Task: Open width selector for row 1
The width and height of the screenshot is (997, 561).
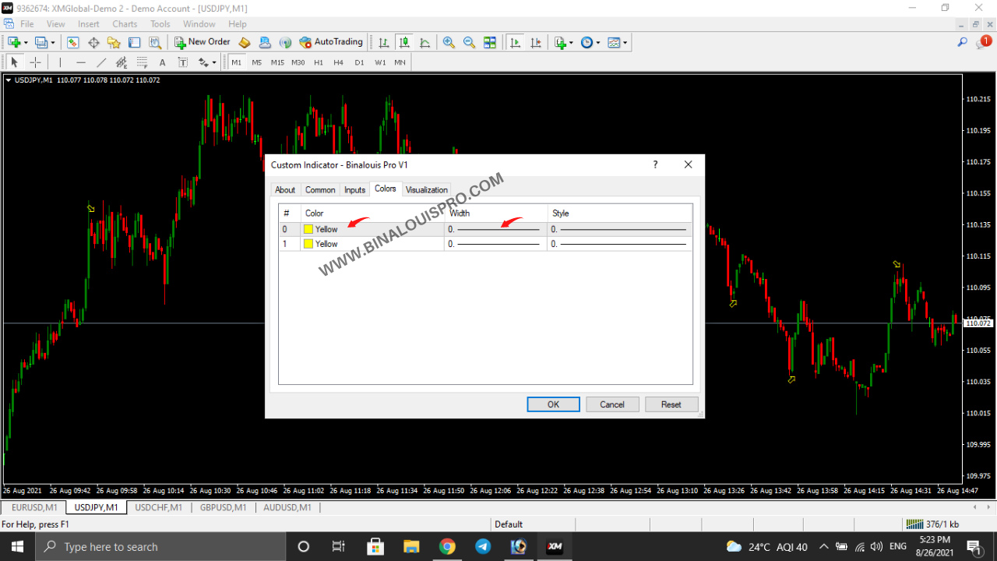Action: pyautogui.click(x=495, y=244)
